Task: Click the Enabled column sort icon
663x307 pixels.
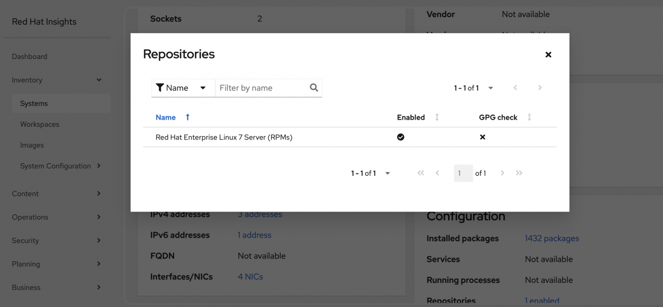Action: pos(437,117)
